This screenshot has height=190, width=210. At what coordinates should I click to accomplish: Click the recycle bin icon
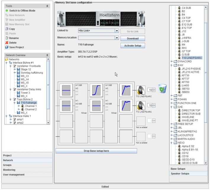(x=162, y=88)
